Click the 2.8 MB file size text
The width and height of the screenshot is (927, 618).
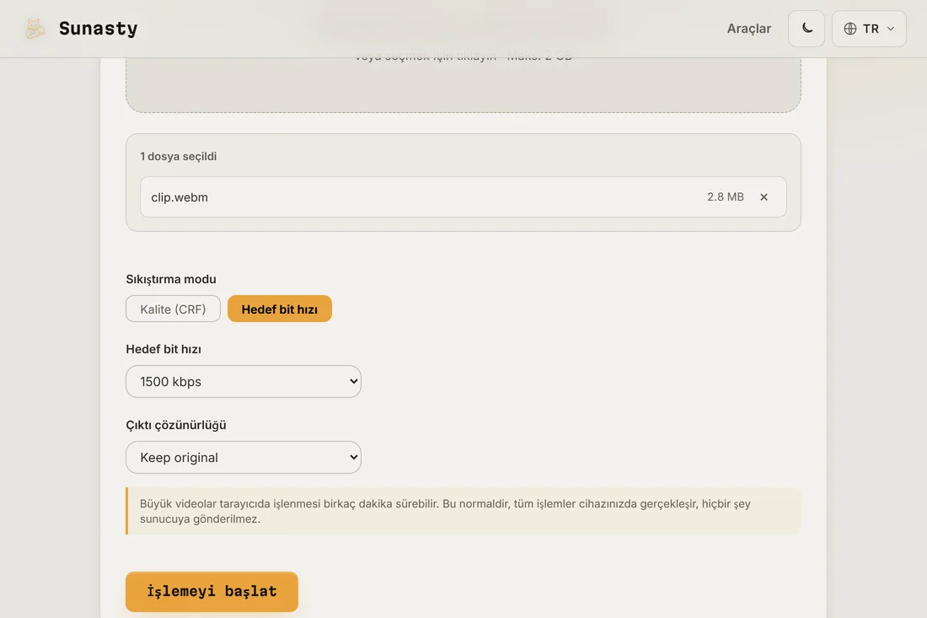726,197
